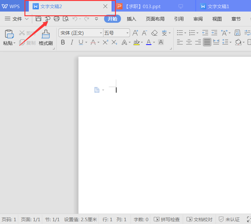Viewport: 251px width, 224px height.
Task: Toggle justify alignment
Action: click(x=207, y=42)
